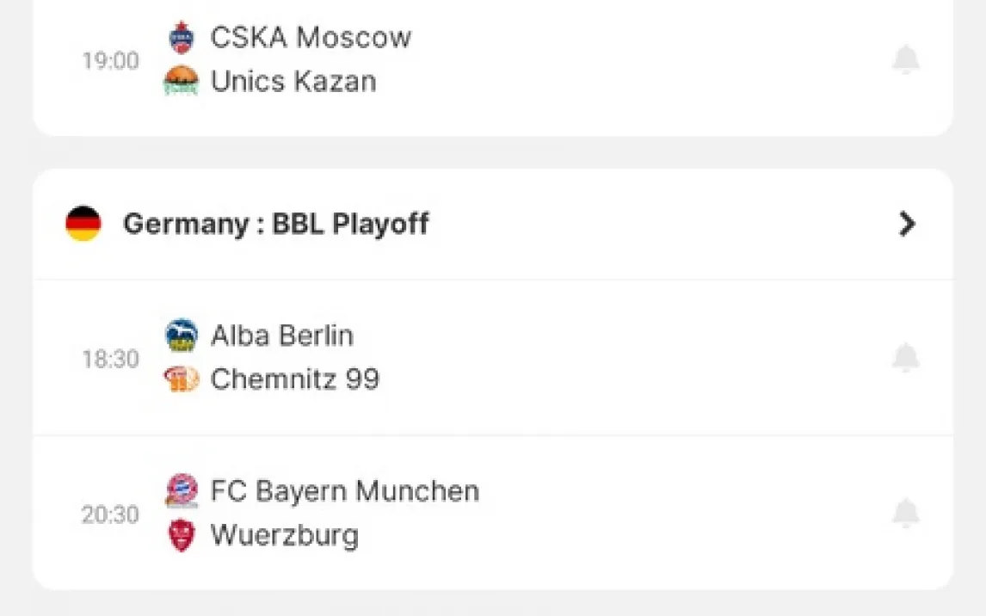
Task: Toggle notification bell for Bayern Munchen match
Action: [x=905, y=514]
